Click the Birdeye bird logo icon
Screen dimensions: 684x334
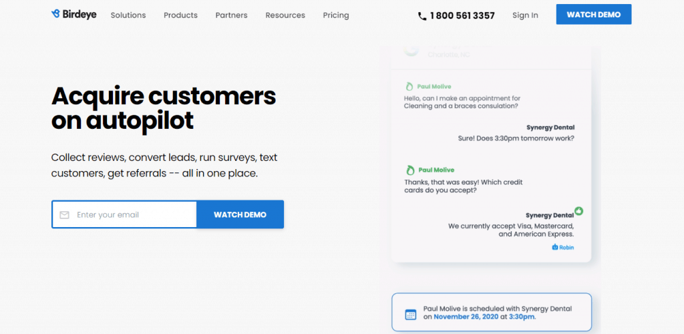55,14
